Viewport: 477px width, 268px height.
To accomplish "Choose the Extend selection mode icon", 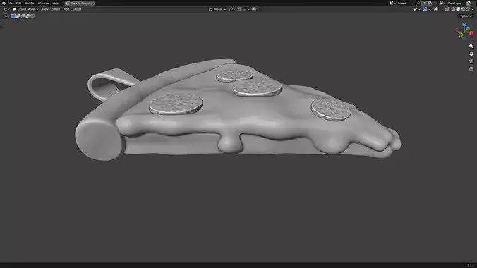I will click(18, 16).
